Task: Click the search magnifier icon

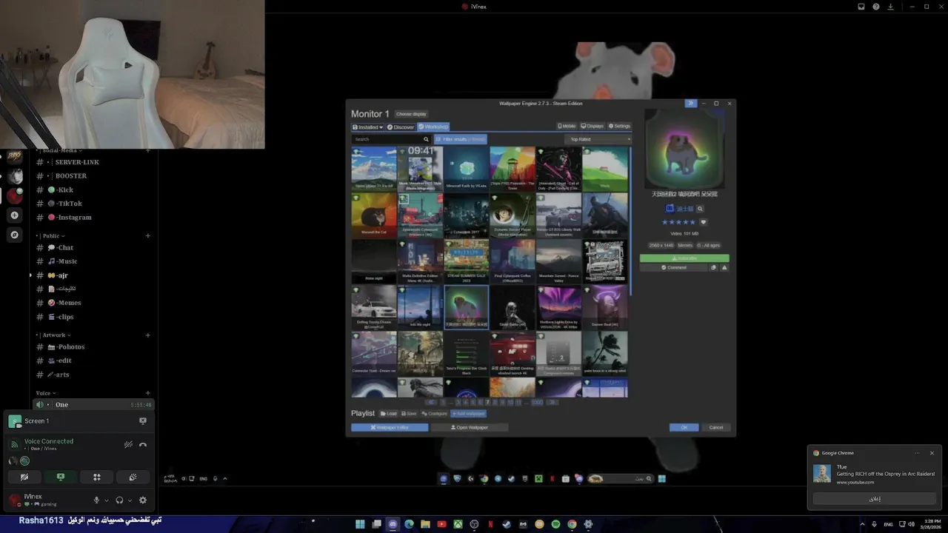Action: click(426, 139)
